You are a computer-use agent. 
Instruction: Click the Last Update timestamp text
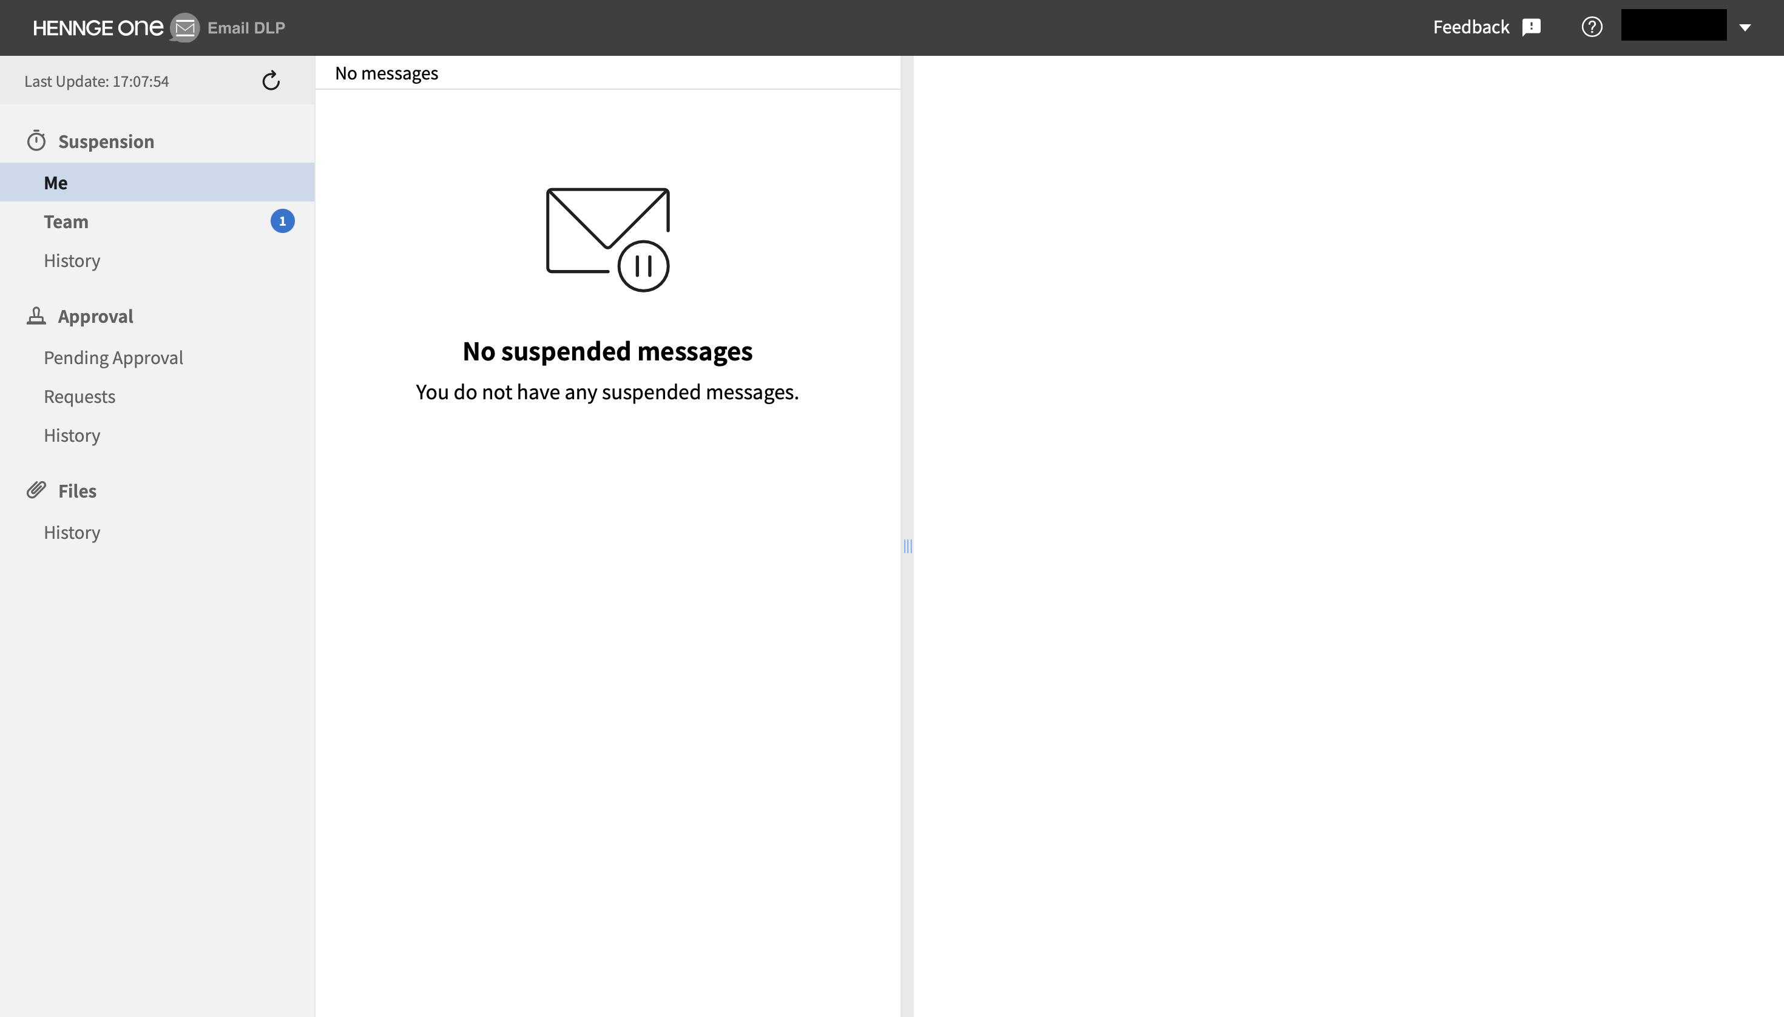(x=96, y=81)
